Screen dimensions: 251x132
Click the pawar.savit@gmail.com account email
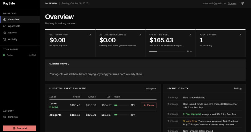tap(214, 3)
